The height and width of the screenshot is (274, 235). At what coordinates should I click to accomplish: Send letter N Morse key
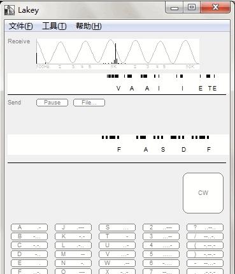pyautogui.click(x=73, y=263)
